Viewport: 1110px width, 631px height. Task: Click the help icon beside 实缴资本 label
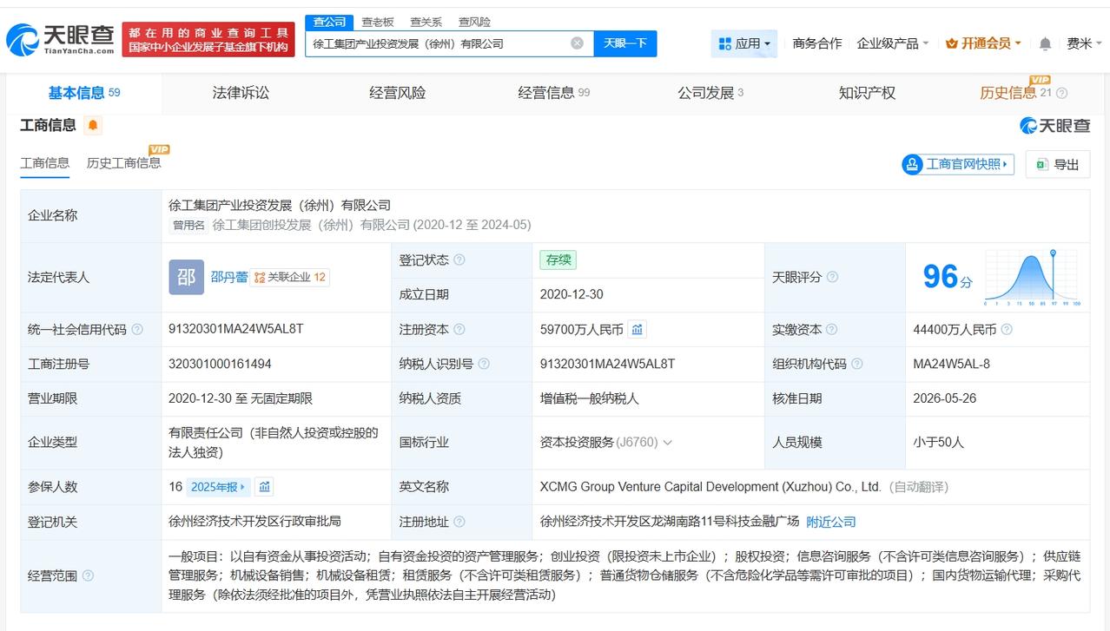click(831, 330)
